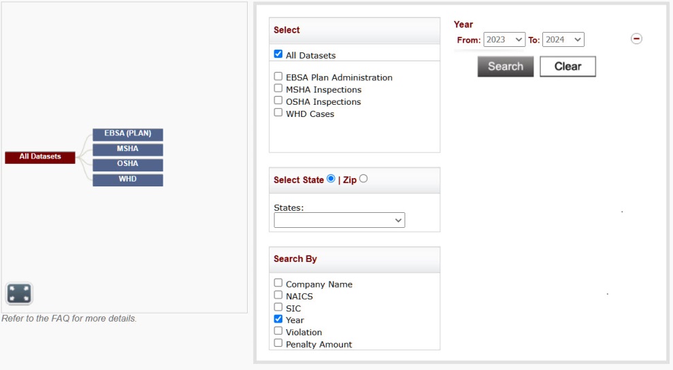
Task: Click the Search button
Action: pyautogui.click(x=505, y=67)
